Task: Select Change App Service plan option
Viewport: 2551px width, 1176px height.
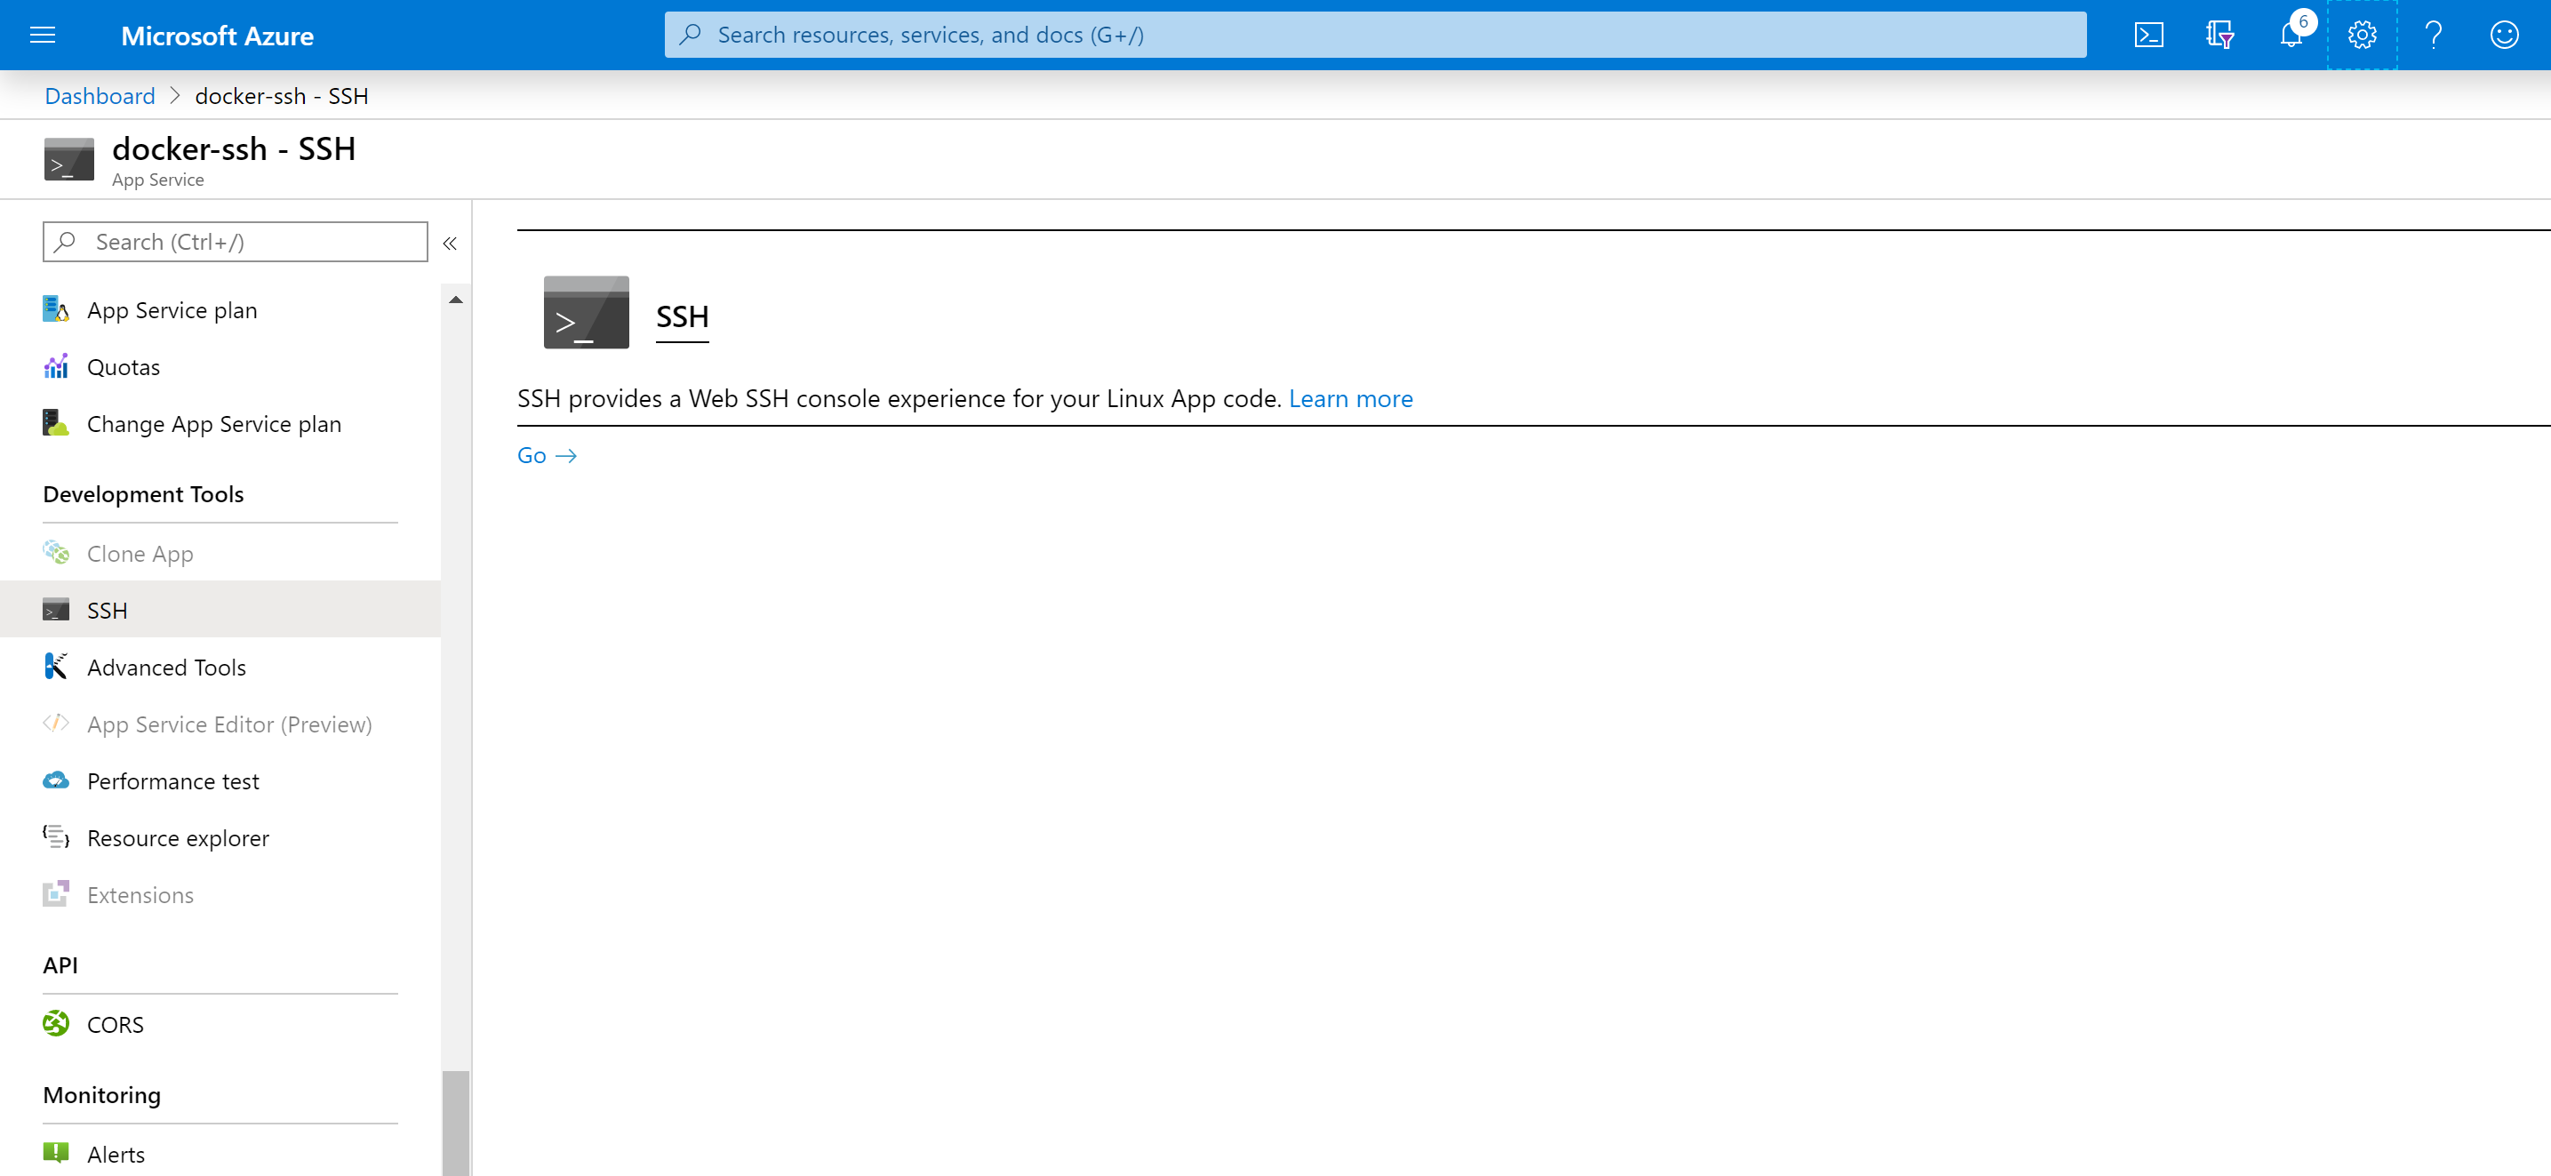Action: pyautogui.click(x=215, y=423)
